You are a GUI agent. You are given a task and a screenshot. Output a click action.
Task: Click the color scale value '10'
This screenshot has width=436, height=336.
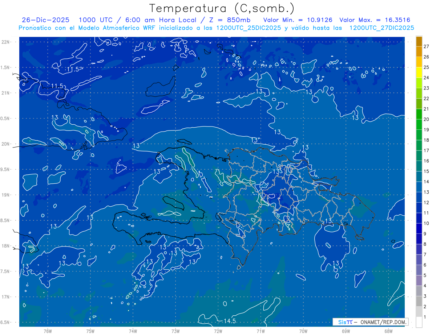click(x=427, y=223)
